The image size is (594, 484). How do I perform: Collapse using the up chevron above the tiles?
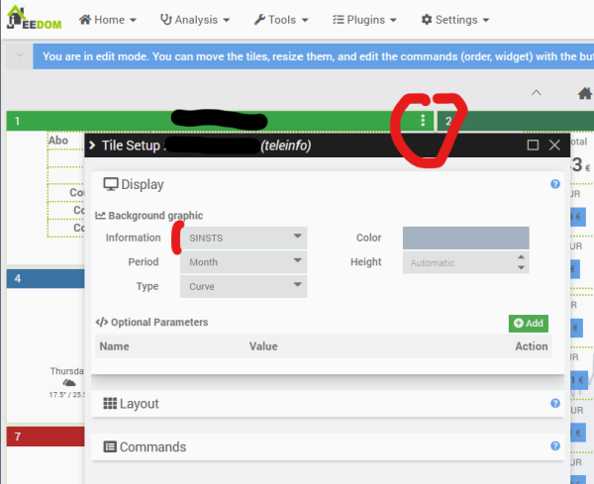pyautogui.click(x=537, y=93)
